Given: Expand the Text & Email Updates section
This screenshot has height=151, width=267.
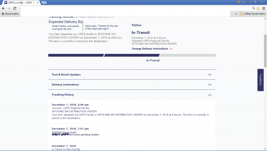Looking at the screenshot, I should 132,75.
